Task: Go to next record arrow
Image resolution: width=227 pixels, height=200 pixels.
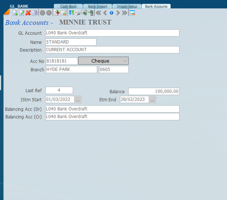Action: 118,13
